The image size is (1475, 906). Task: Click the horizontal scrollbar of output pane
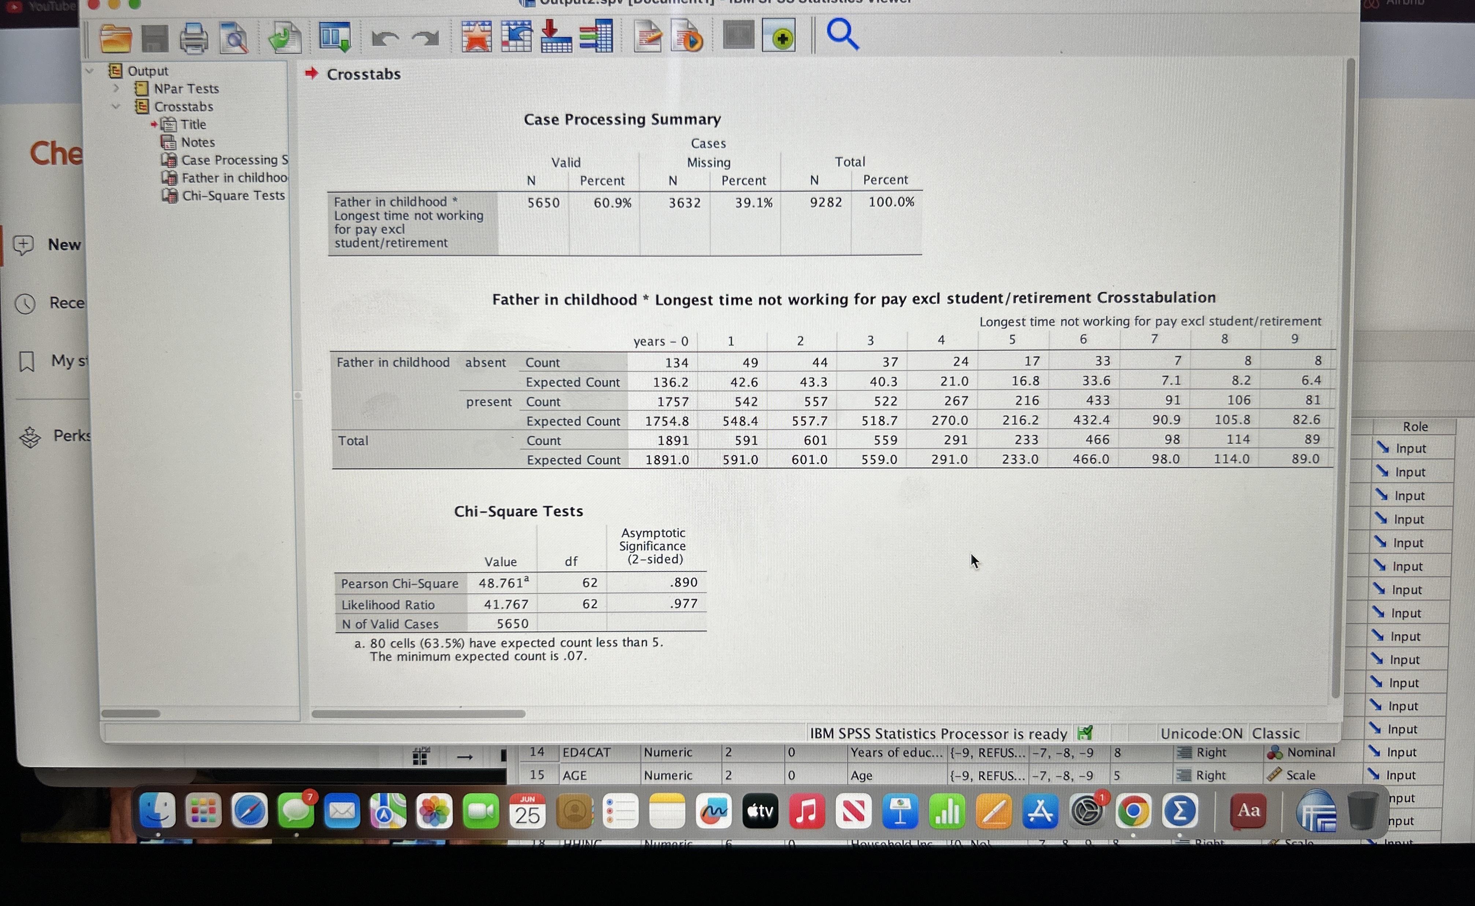tap(418, 714)
